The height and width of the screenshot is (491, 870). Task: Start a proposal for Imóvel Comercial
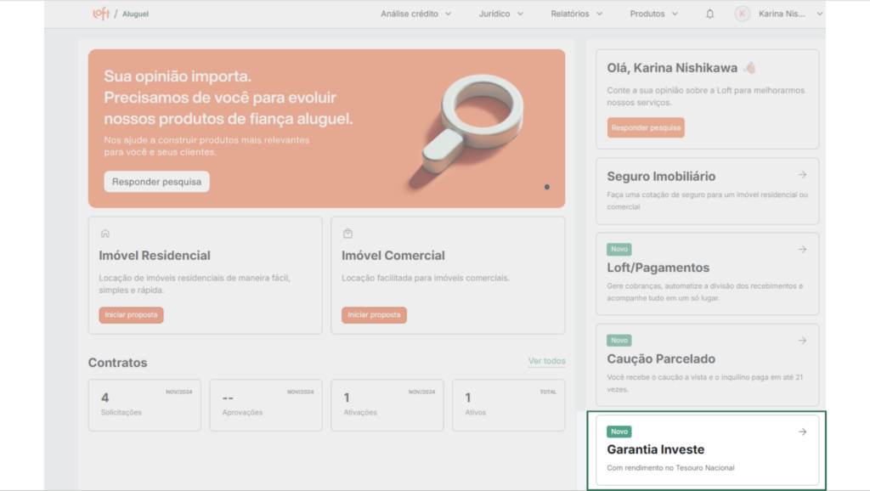pyautogui.click(x=374, y=315)
